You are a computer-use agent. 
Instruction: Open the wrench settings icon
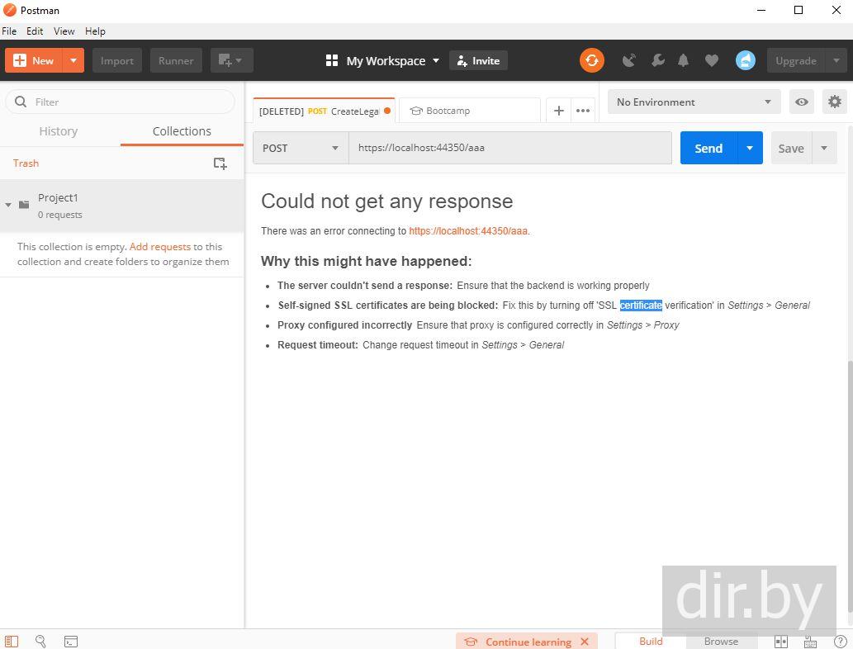pos(657,60)
